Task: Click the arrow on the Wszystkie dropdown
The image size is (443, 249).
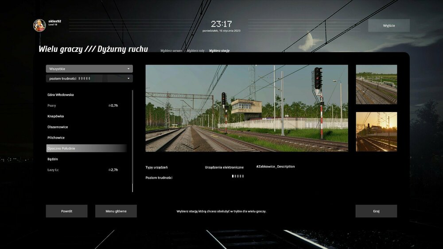Action: point(128,69)
